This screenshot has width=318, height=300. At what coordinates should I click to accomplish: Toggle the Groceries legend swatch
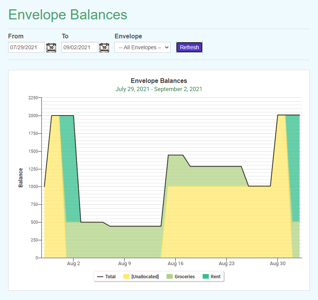tap(169, 276)
